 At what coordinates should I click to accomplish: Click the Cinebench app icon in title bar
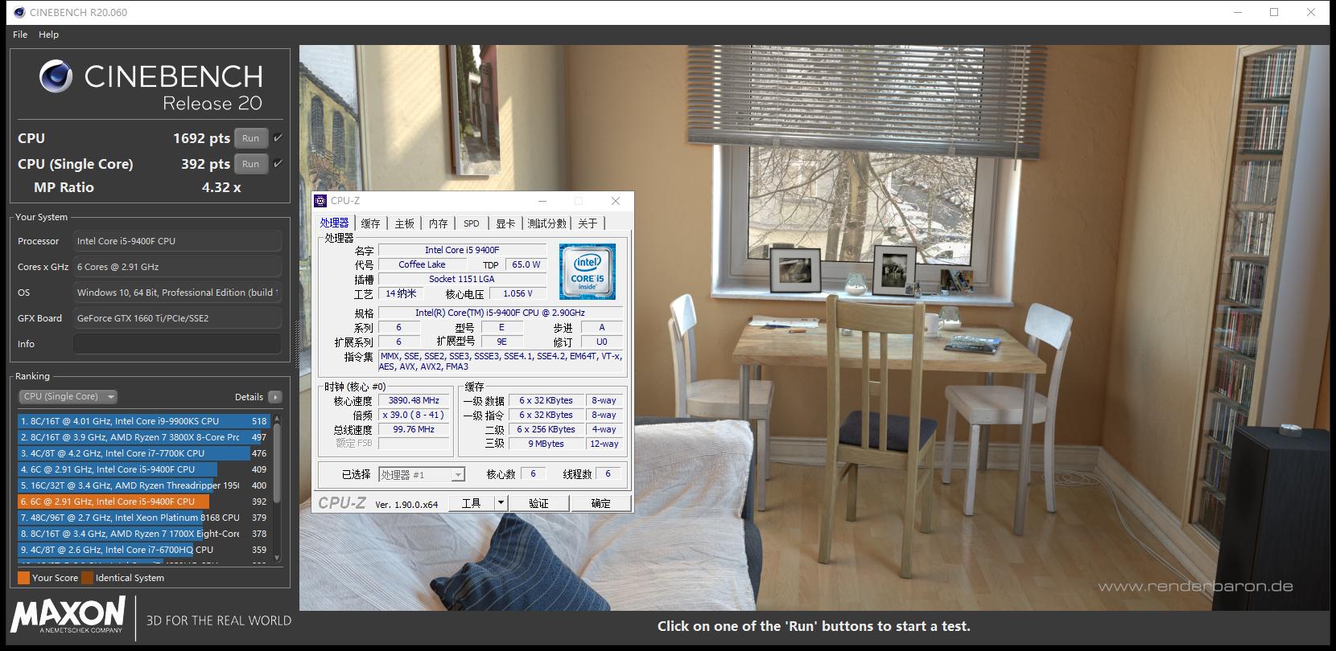pos(19,12)
